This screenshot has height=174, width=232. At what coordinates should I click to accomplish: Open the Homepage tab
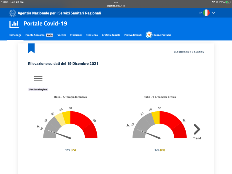15,35
